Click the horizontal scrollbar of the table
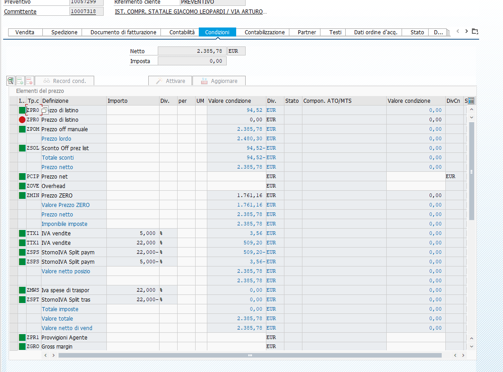 (x=250, y=355)
